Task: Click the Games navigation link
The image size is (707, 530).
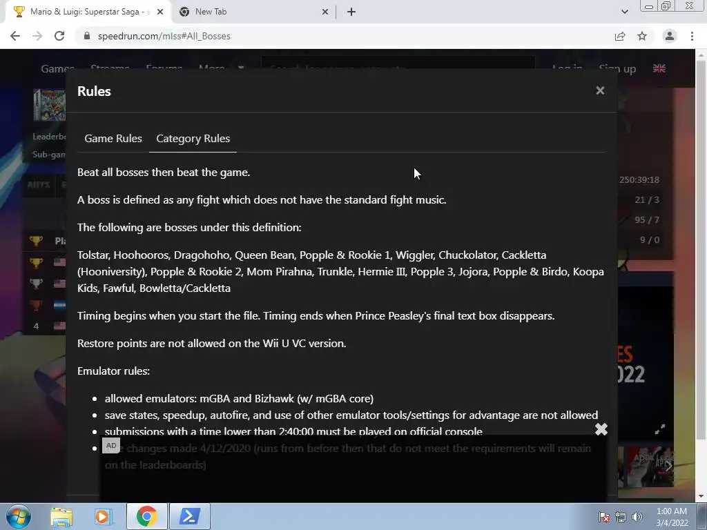Action: pos(57,68)
